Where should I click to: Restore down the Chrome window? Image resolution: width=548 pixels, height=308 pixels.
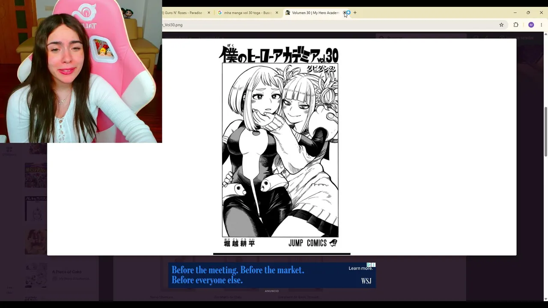point(528,13)
